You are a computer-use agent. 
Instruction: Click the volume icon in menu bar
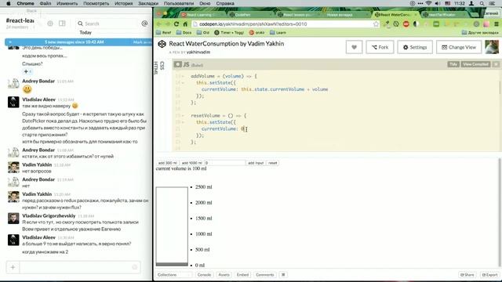[x=438, y=3]
